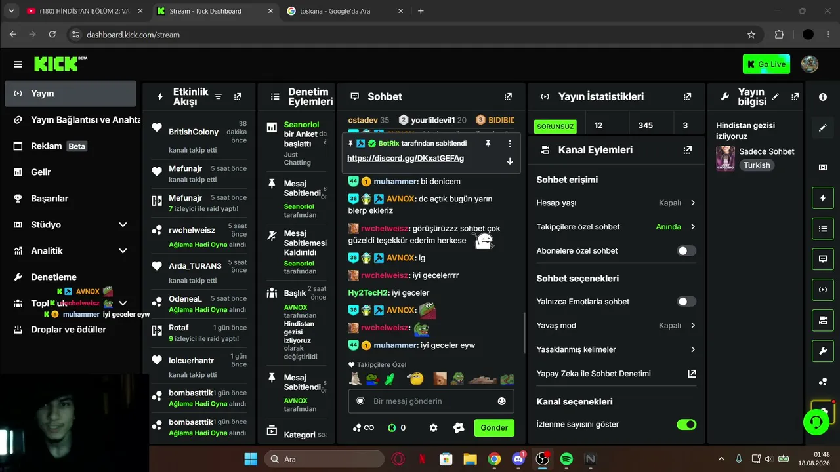Open the discord.gg/DKxatGEFAg link

pyautogui.click(x=406, y=158)
